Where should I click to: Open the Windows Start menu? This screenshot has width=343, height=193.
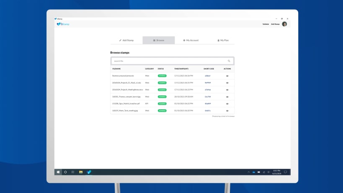[x=58, y=172]
